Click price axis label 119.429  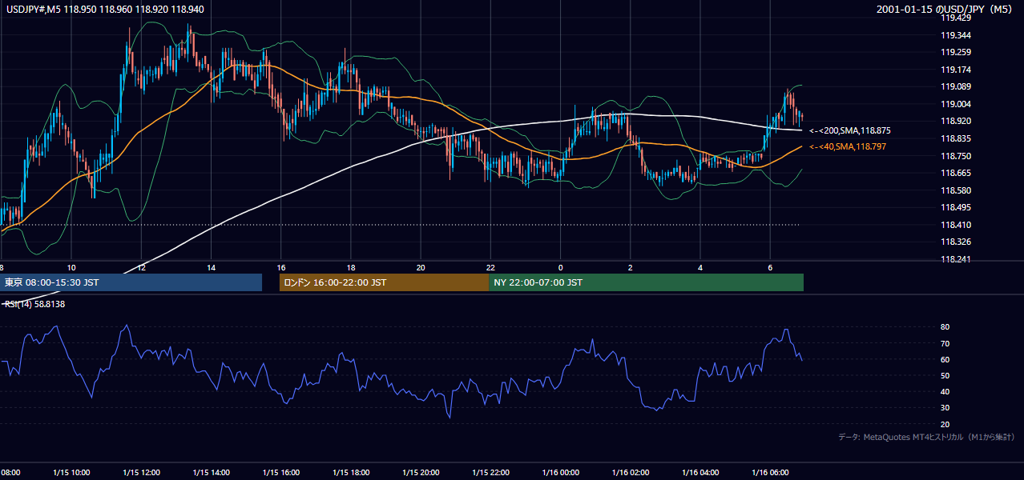pos(957,18)
